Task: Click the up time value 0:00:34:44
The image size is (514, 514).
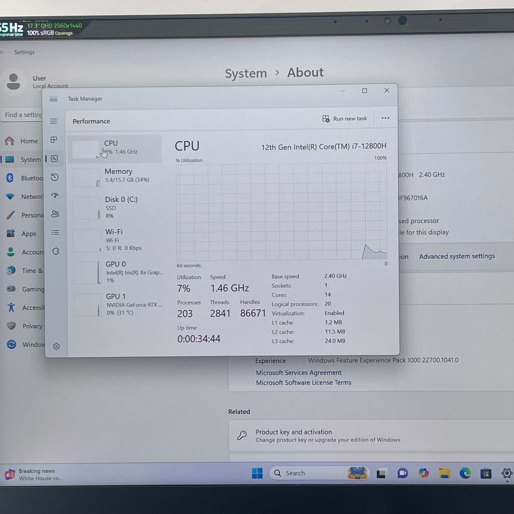Action: pyautogui.click(x=199, y=339)
